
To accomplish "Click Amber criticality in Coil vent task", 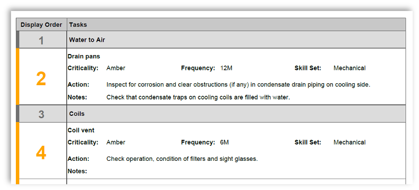I will click(x=116, y=142).
